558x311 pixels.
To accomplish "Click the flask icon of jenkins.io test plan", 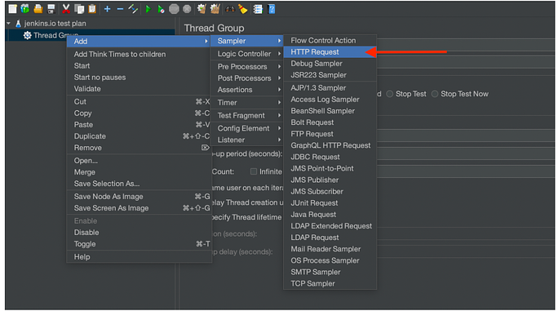I will [19, 24].
